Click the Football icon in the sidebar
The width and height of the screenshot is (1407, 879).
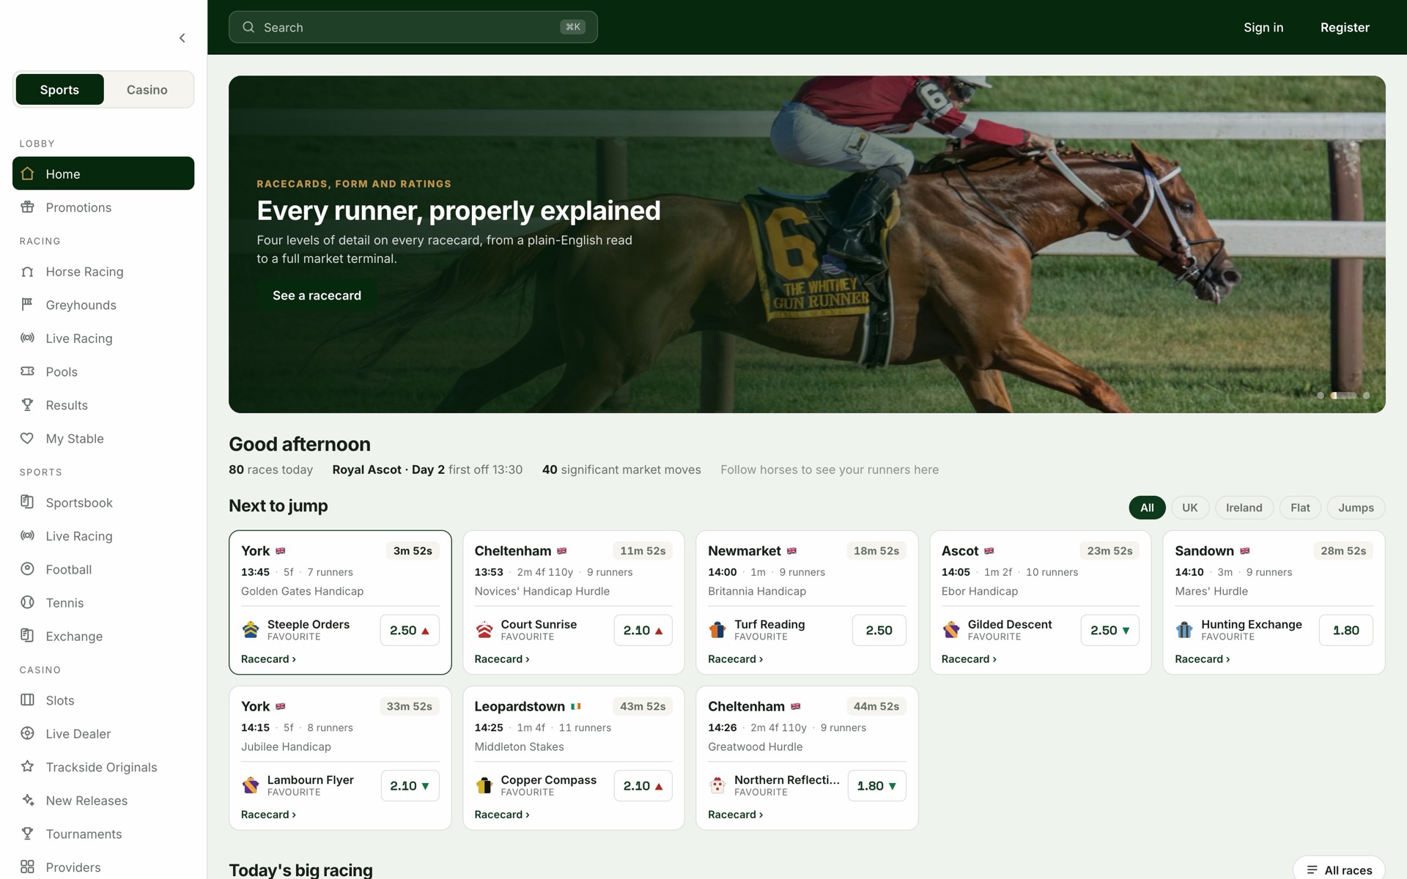[28, 569]
